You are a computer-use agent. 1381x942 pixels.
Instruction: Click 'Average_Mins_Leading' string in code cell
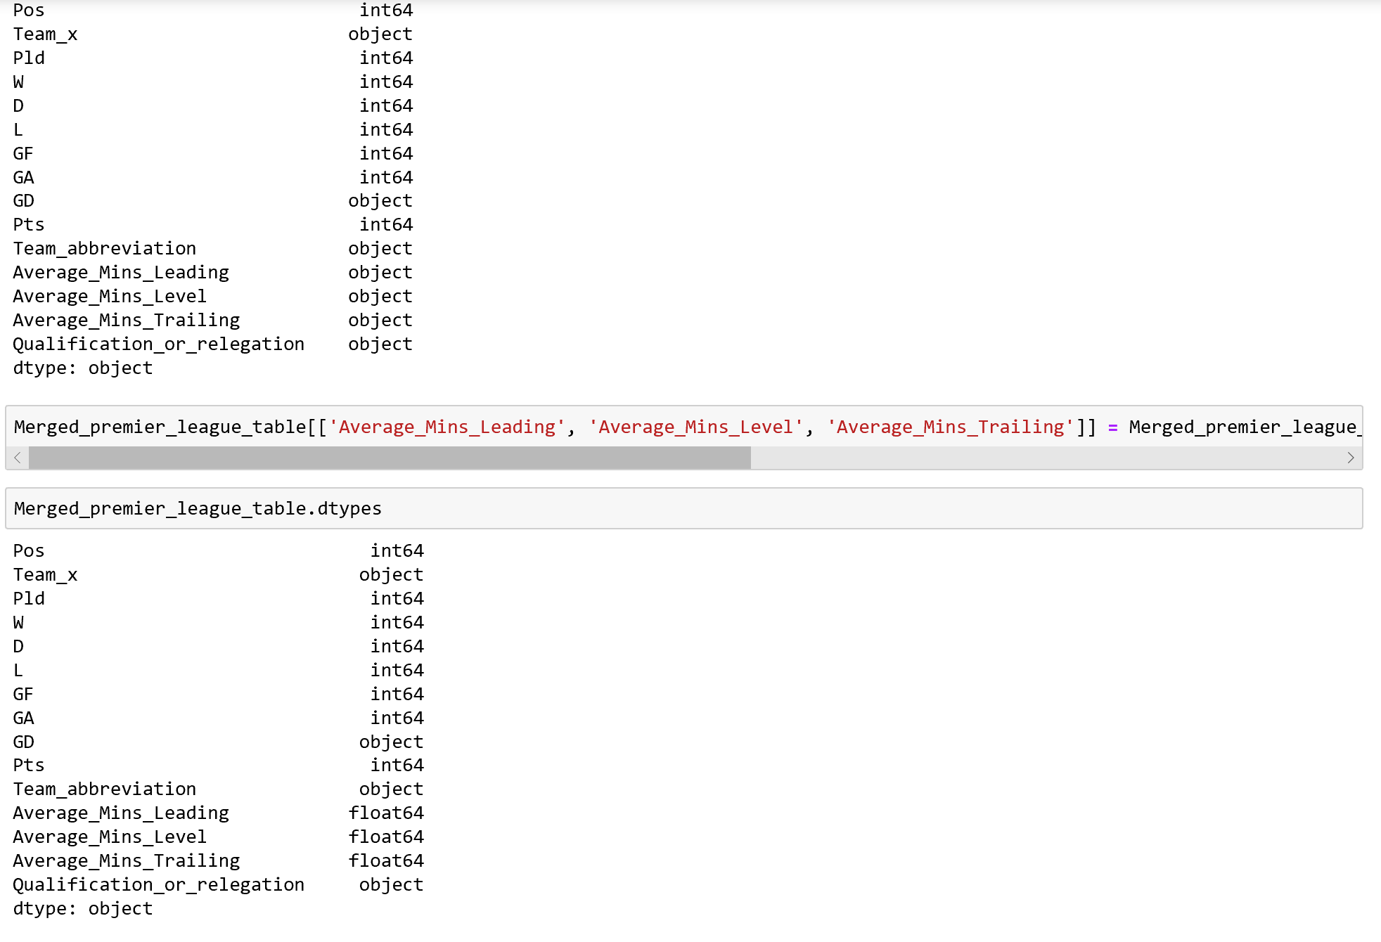447,427
